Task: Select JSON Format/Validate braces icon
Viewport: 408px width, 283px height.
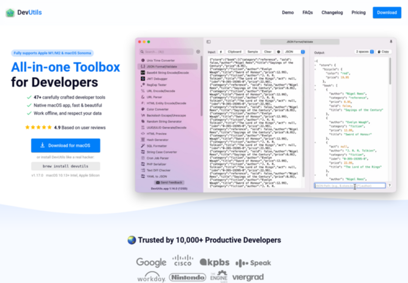Action: click(x=143, y=66)
